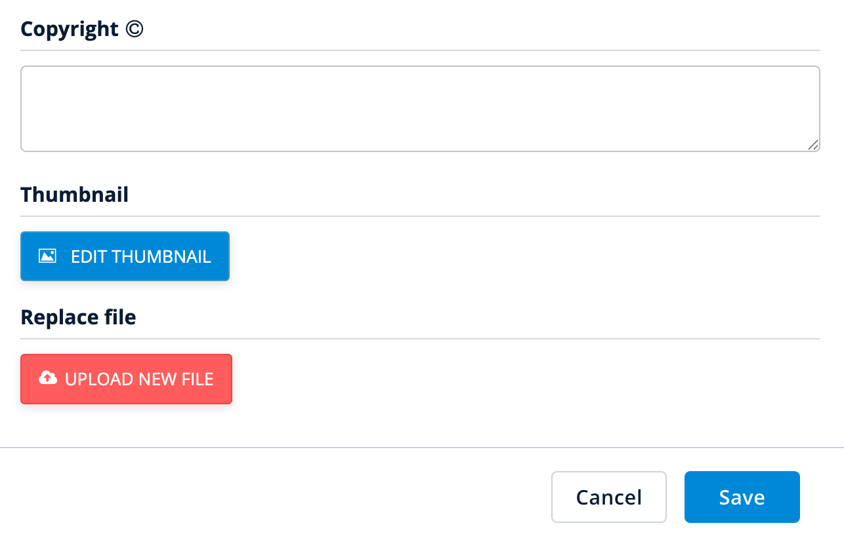This screenshot has width=844, height=536.
Task: Click the Copyright heading label
Action: tap(70, 29)
